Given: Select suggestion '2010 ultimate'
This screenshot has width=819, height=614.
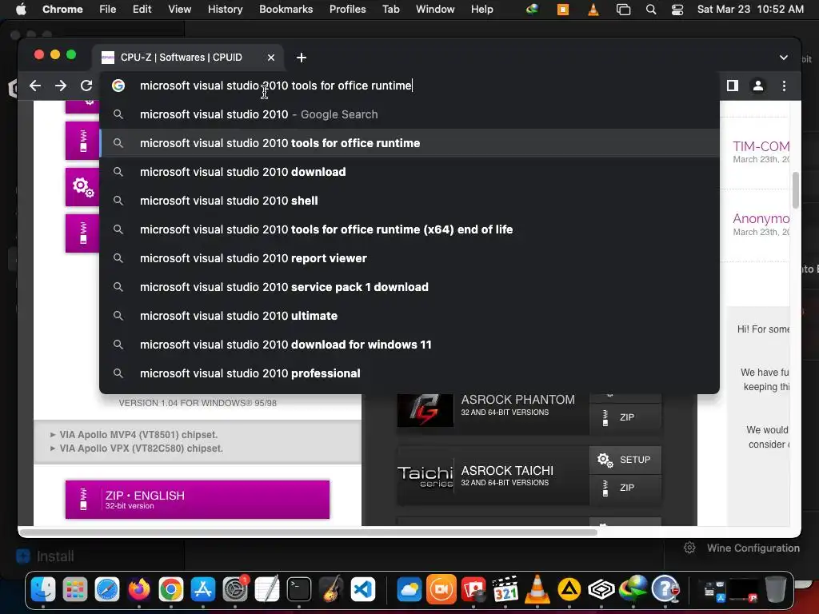Looking at the screenshot, I should tap(409, 315).
